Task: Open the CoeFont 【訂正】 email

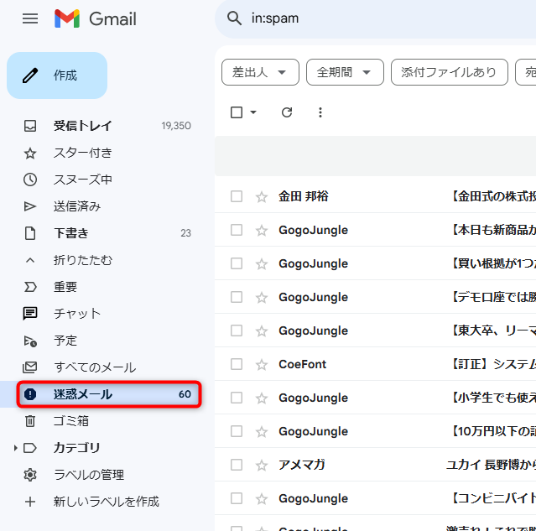Action: 375,364
